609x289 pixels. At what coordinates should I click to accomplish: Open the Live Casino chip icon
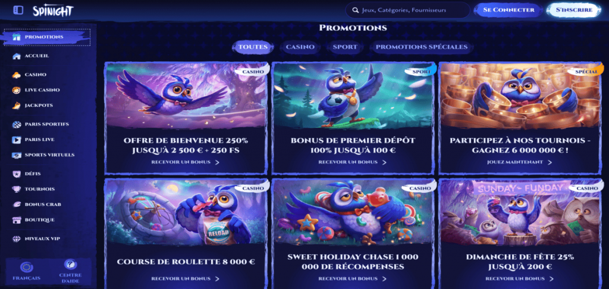pos(16,90)
